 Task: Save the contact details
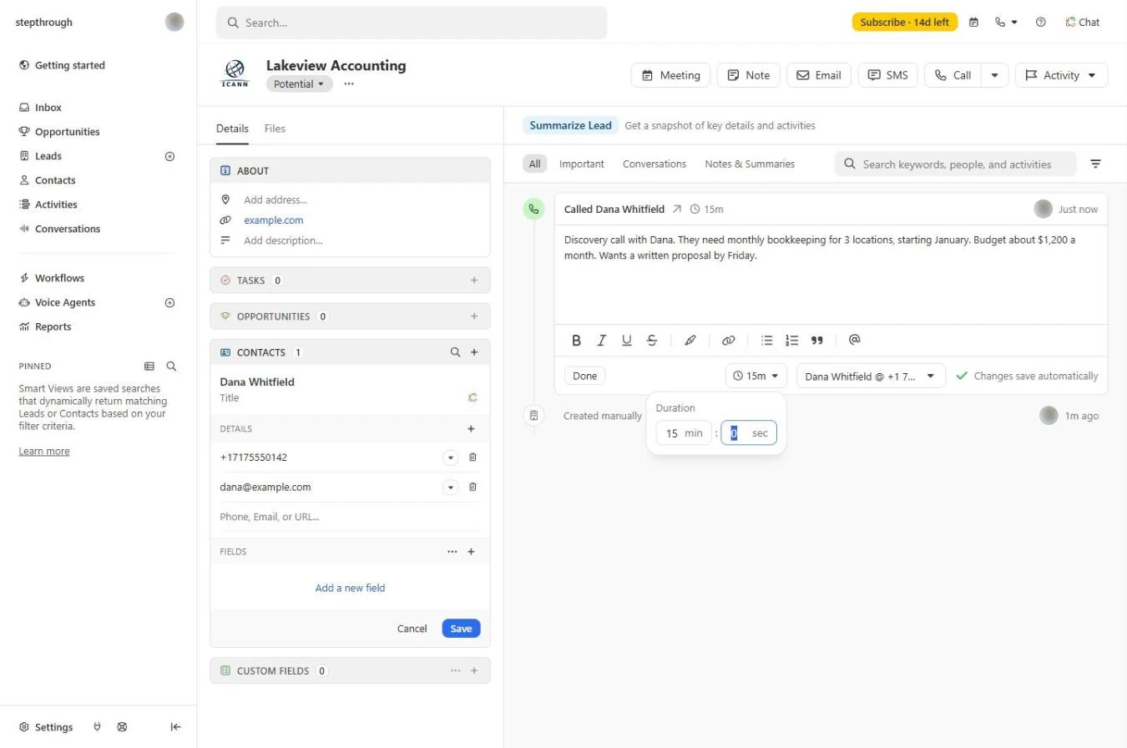pyautogui.click(x=461, y=629)
